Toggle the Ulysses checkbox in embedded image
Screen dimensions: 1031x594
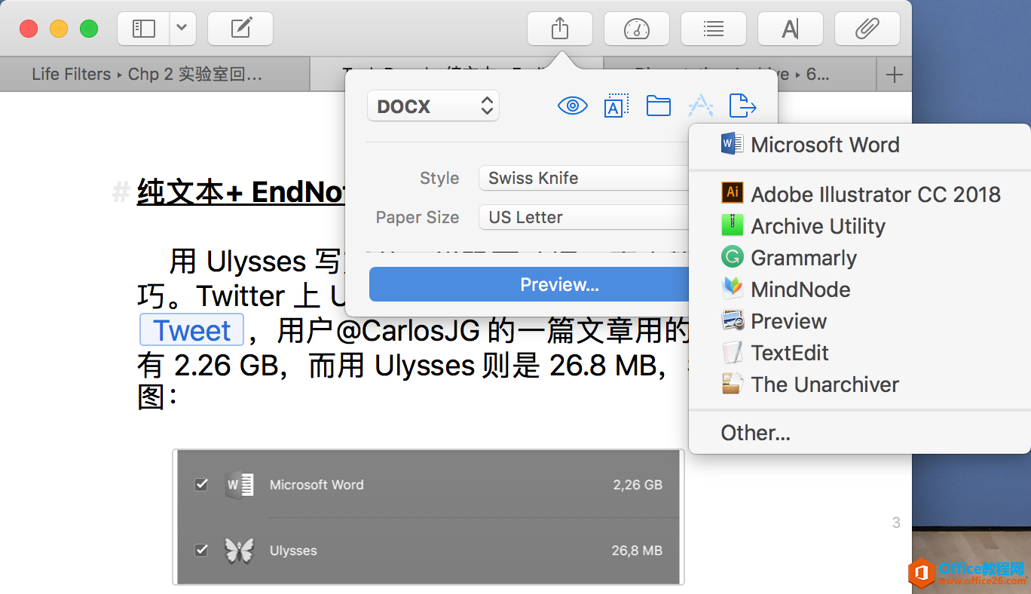click(x=201, y=550)
